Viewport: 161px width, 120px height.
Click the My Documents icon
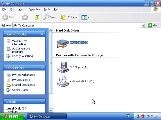pyautogui.click(x=9, y=80)
